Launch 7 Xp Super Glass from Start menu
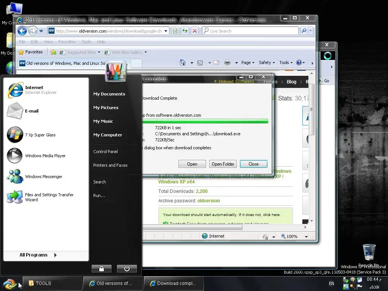 46,135
